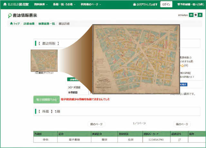206x148 pixels.
Task: Click the 請求記号 column header
Action: [x=179, y=134]
